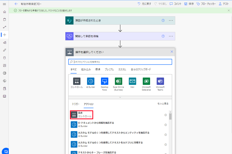Show info for ID ドキュメント action
Viewport: 232px width, 154px height.
[165, 125]
